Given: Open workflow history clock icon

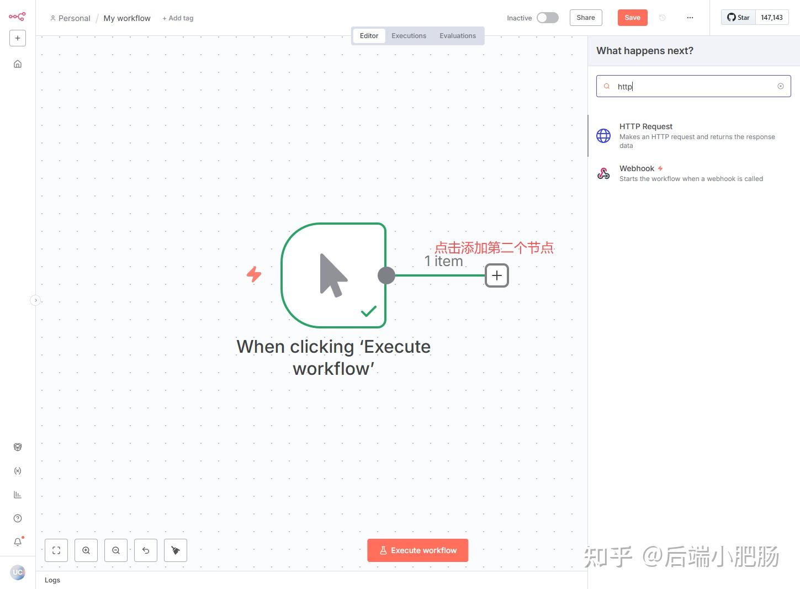Looking at the screenshot, I should [663, 18].
